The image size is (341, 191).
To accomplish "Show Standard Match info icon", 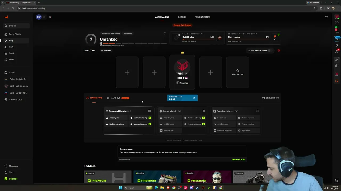I will tap(149, 111).
